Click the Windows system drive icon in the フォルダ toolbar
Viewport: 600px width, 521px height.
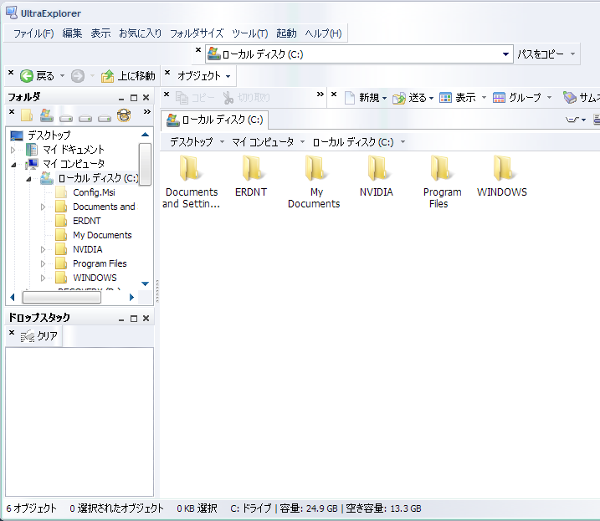tap(46, 115)
